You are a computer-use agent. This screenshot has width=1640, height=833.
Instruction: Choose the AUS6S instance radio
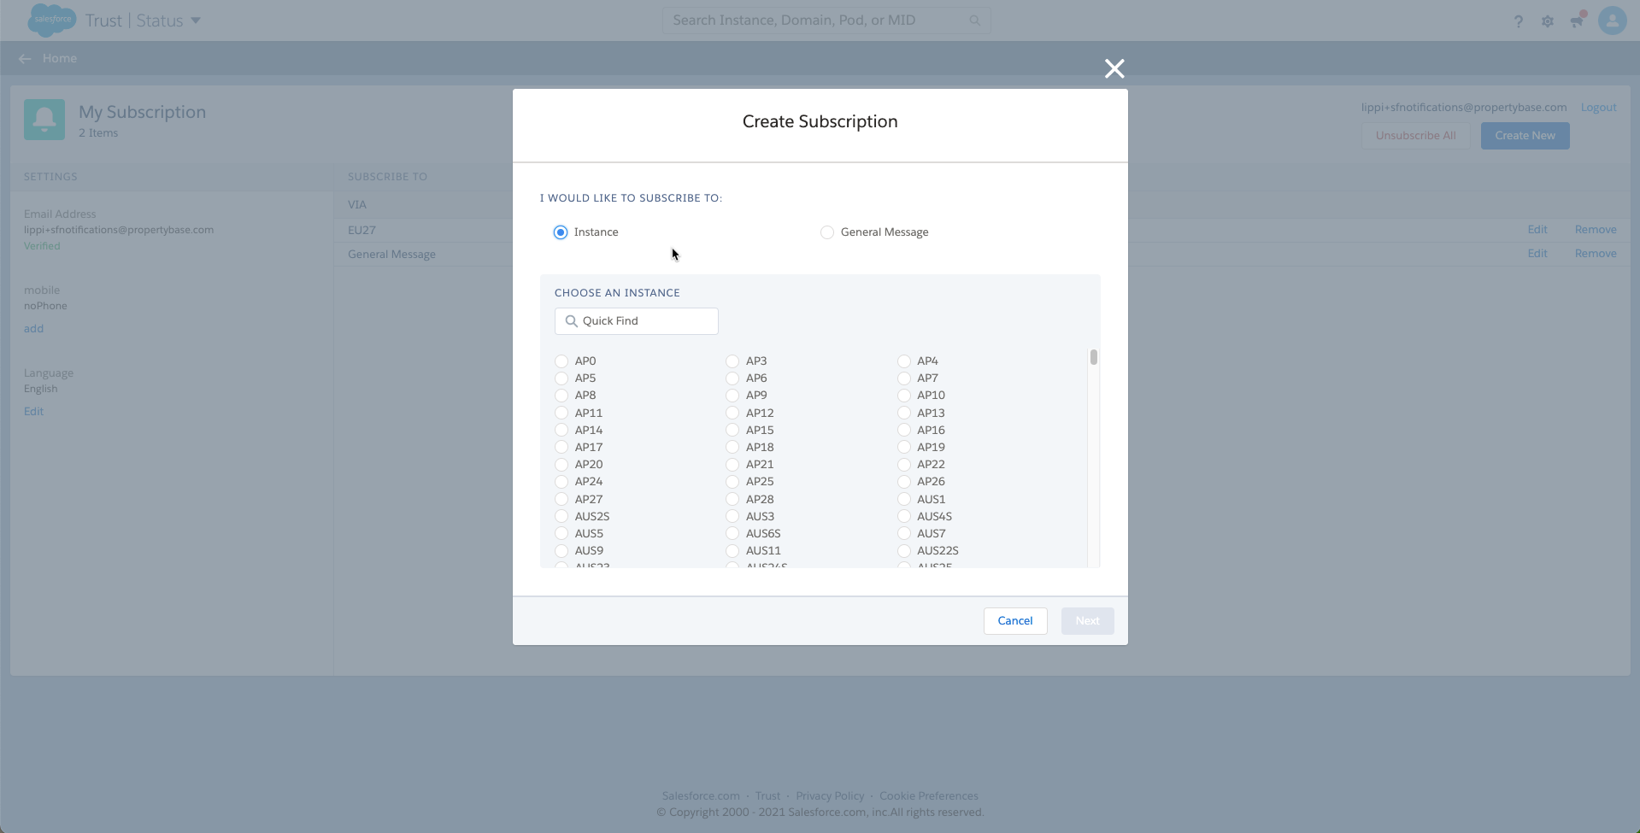coord(732,533)
